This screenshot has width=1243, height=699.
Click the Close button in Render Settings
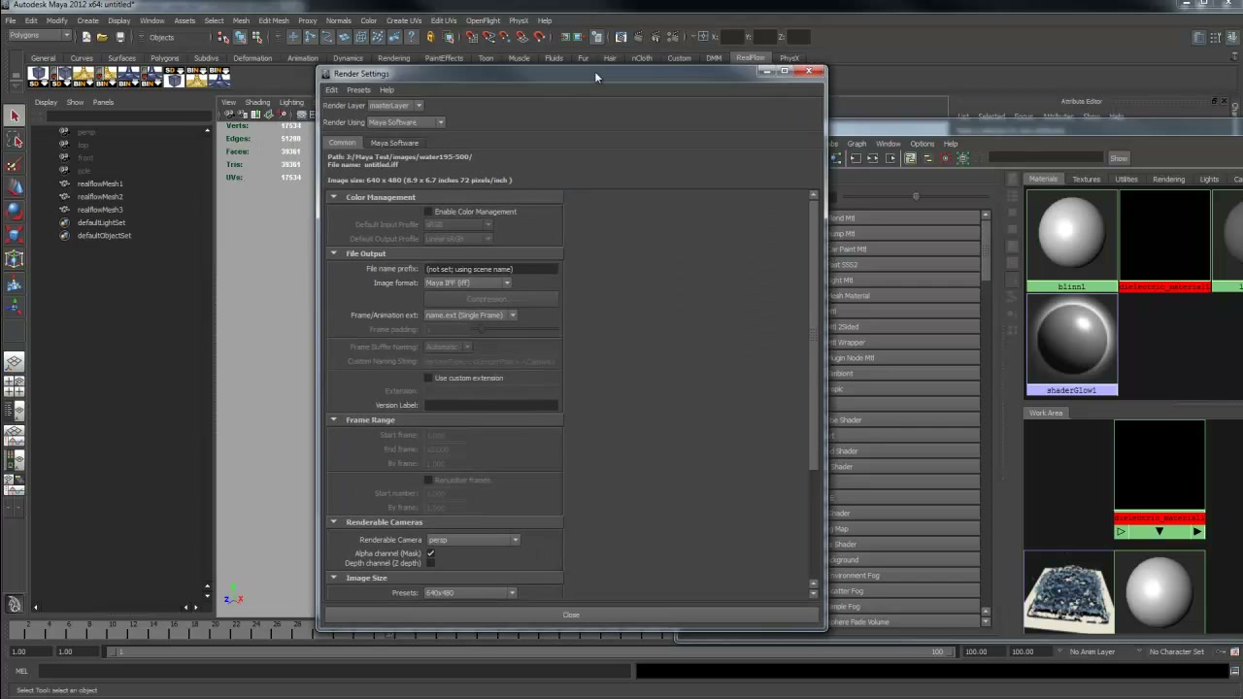tap(571, 615)
